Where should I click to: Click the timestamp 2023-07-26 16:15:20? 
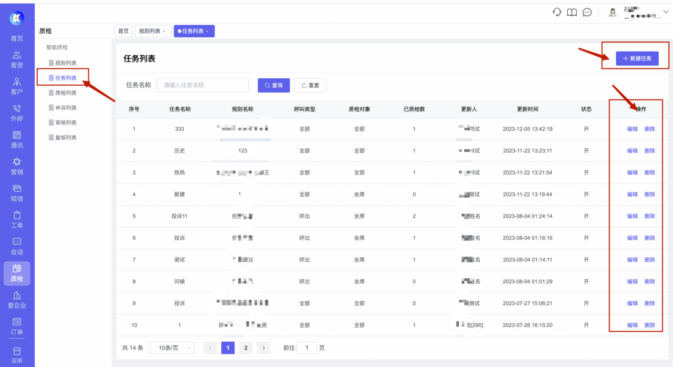point(527,325)
